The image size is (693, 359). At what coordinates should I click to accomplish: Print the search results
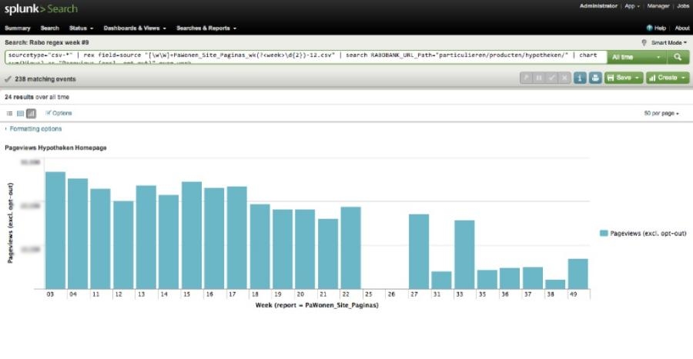pos(595,78)
